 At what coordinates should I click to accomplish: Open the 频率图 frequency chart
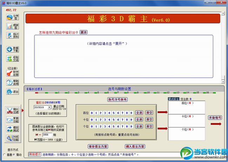tap(13, 26)
